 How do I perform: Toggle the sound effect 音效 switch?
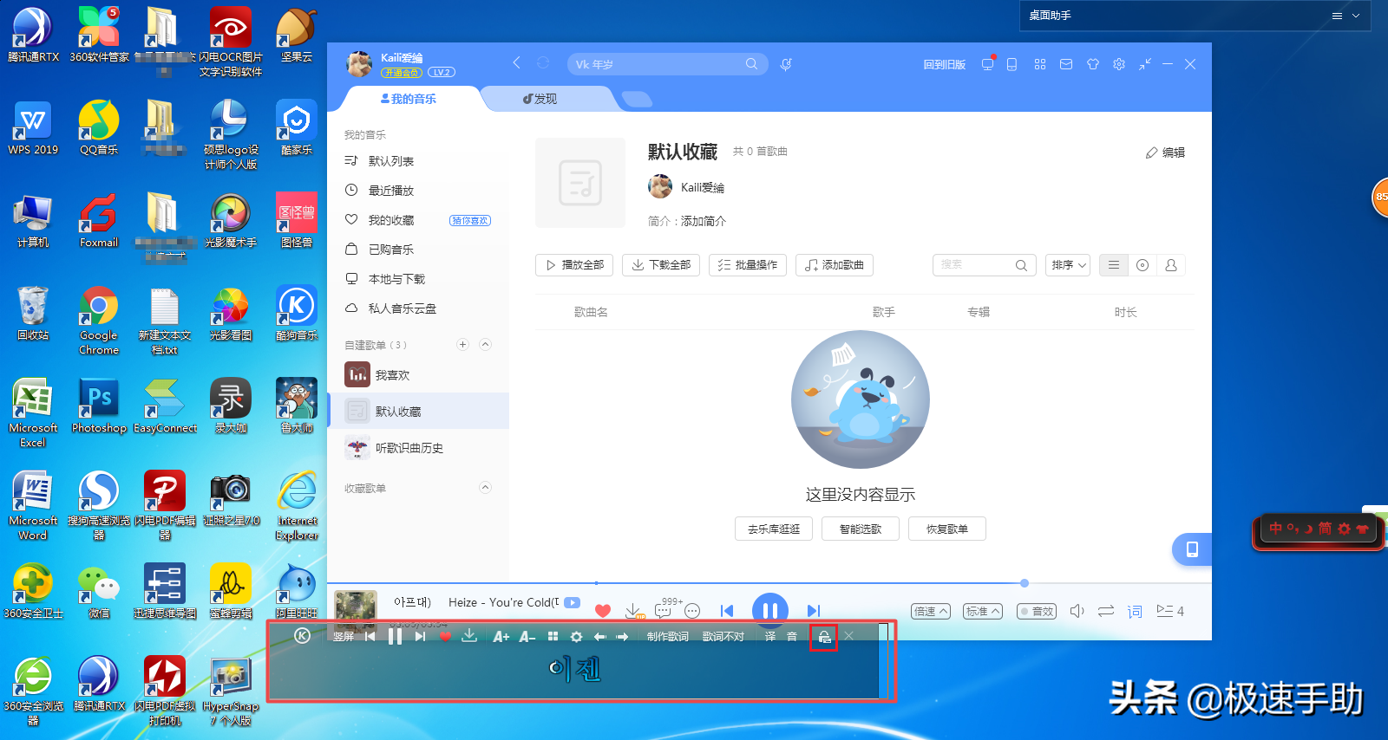(1037, 611)
